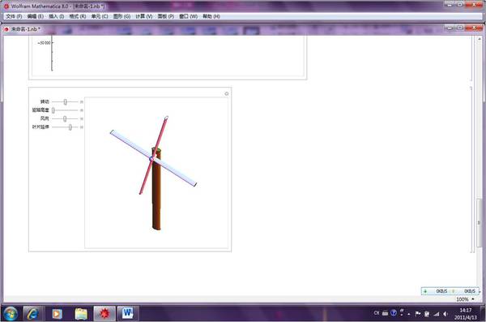Open the Windows Start menu orb
Viewport: 486px width, 322px height.
tap(11, 314)
